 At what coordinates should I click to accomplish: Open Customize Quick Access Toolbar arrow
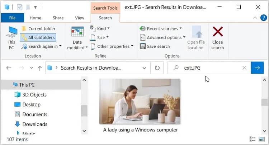coord(36,7)
